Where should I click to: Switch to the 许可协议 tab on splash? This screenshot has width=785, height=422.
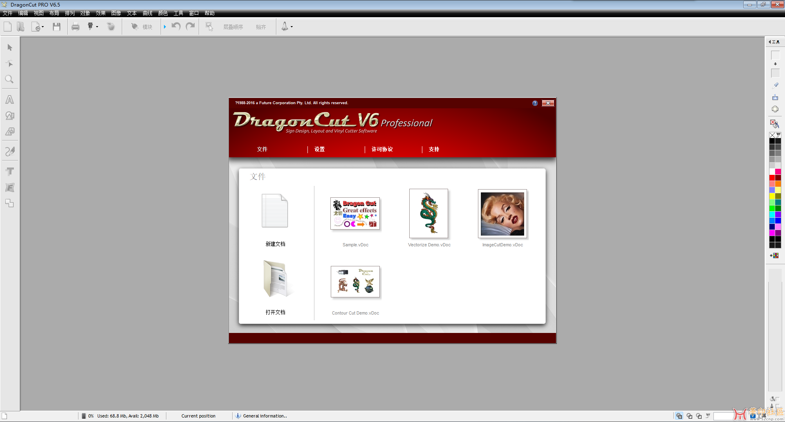pos(382,150)
